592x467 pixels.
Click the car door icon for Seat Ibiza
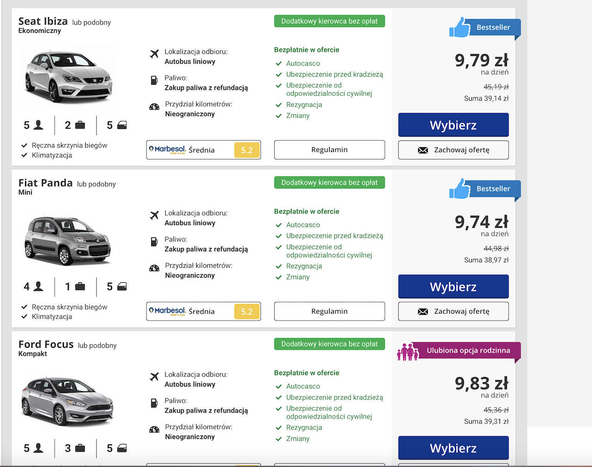click(x=122, y=125)
